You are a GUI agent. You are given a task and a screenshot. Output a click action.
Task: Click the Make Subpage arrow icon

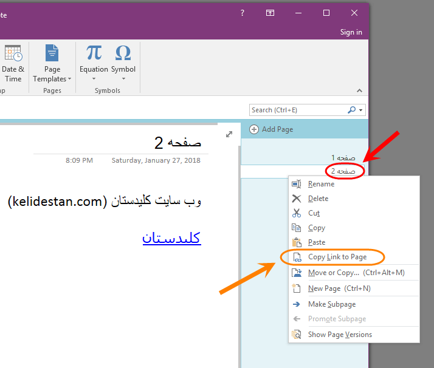(x=297, y=304)
